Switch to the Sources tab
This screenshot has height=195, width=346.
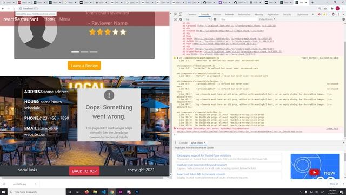coord(217,15)
